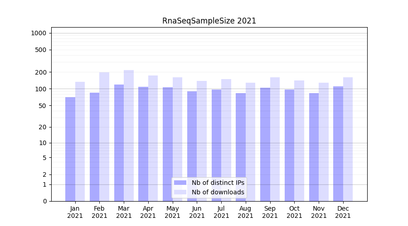Select the Nb of downloads legend swatch
The height and width of the screenshot is (226, 408).
[x=180, y=192]
